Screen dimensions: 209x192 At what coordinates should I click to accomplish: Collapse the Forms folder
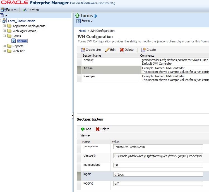pyautogui.click(x=4, y=36)
